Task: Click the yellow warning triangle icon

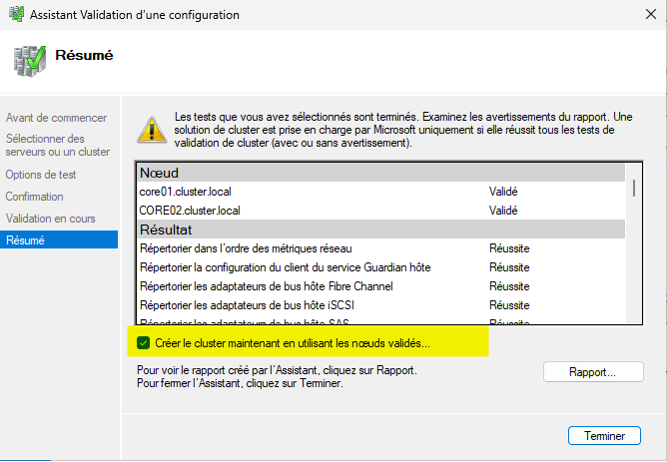Action: coord(152,127)
